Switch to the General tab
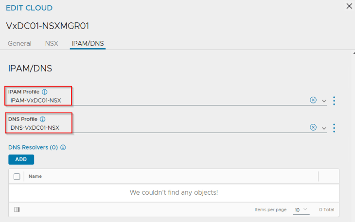The image size is (355, 222). tap(19, 43)
